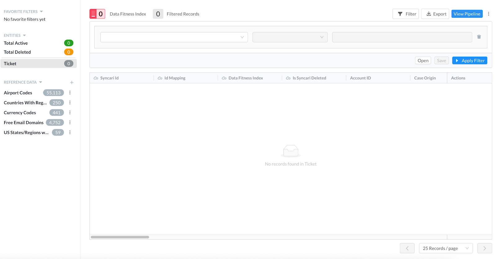Open Currency Codes three-dot menu

pos(70,112)
